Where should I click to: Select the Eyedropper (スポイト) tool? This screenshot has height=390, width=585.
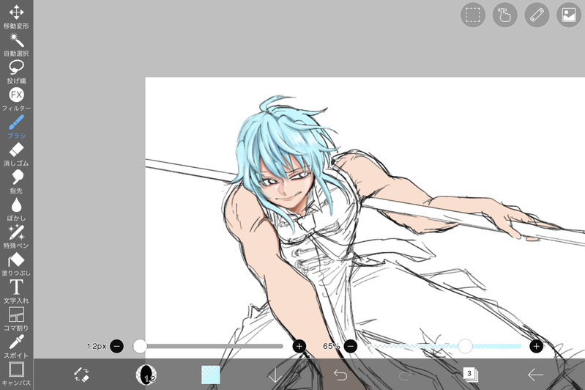(x=16, y=347)
